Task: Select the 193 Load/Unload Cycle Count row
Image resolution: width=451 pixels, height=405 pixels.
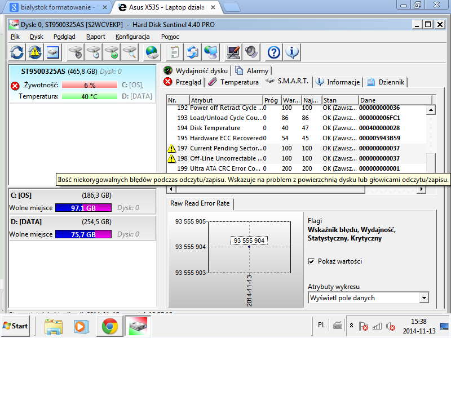Action: tap(297, 118)
